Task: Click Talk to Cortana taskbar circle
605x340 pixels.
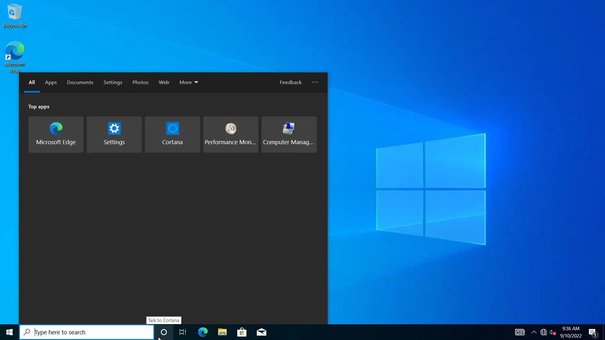Action: point(164,332)
